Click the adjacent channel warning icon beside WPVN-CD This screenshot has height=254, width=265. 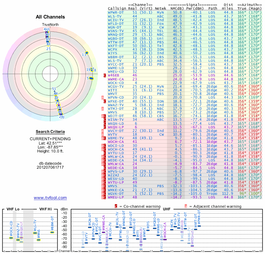(x=103, y=97)
